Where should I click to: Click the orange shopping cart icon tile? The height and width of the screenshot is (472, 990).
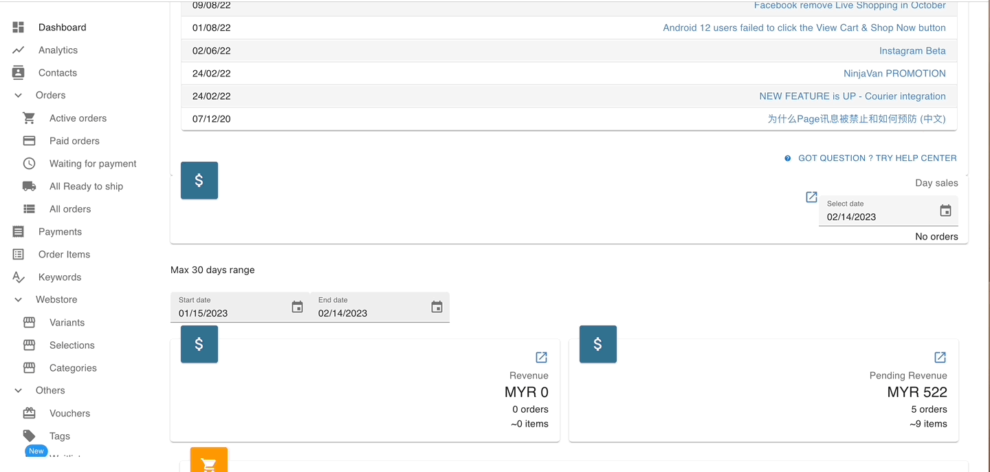pyautogui.click(x=209, y=462)
